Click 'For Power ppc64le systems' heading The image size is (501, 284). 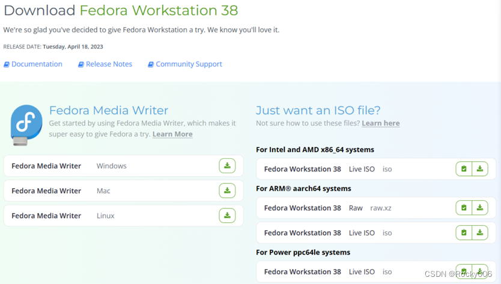point(303,252)
